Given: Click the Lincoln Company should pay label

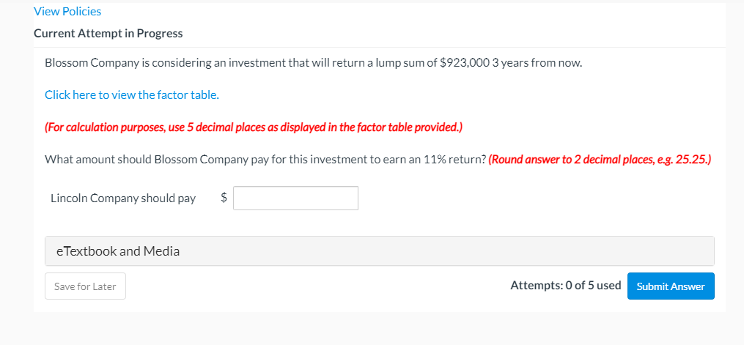Looking at the screenshot, I should (x=123, y=199).
